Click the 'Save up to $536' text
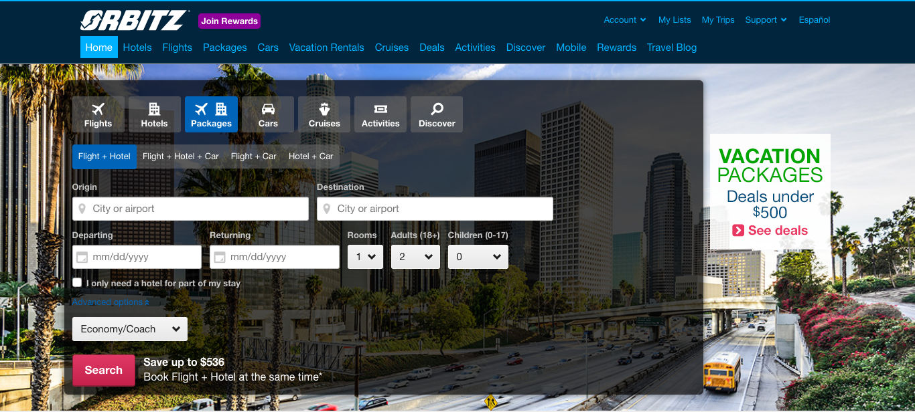915x412 pixels. click(184, 362)
